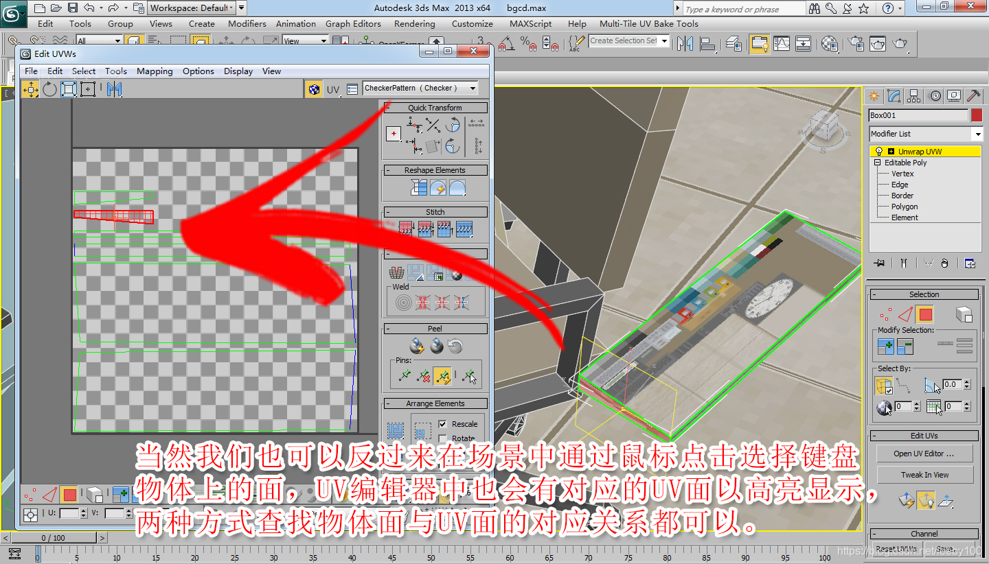The image size is (989, 564).
Task: Click Box001 object name field
Action: [918, 115]
